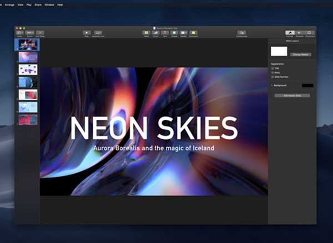Open the Animate inspector

[299, 33]
